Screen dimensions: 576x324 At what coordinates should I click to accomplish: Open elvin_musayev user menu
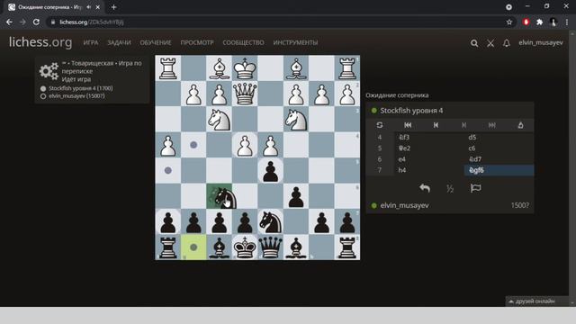540,42
